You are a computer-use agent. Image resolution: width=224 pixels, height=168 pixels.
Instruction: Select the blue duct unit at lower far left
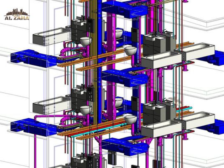tap(33, 127)
